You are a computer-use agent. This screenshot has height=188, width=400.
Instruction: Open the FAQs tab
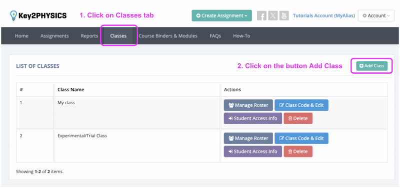(215, 36)
